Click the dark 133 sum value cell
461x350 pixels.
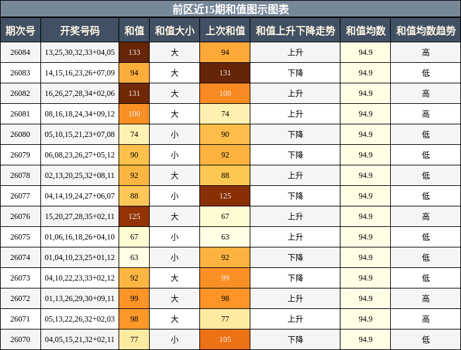134,52
